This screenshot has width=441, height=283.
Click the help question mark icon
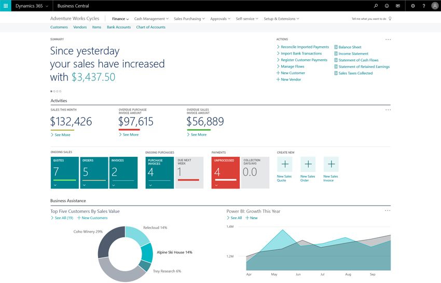pos(423,6)
